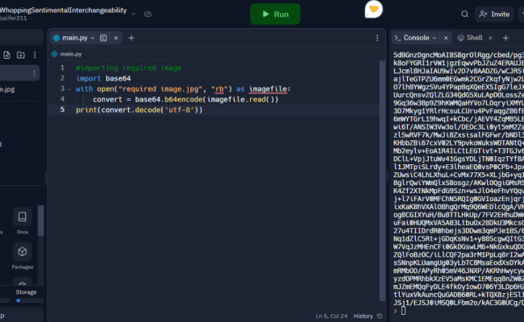The height and width of the screenshot is (322, 524).
Task: Click the editor vertical scrollbar
Action: coord(382,180)
